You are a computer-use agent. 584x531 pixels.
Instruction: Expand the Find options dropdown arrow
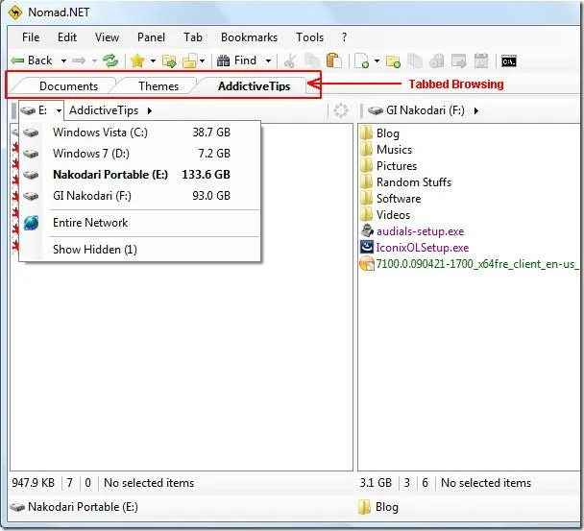pyautogui.click(x=268, y=60)
